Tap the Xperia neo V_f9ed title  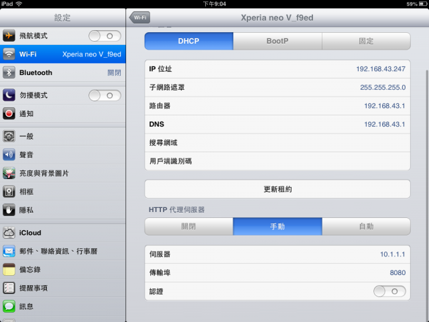pyautogui.click(x=277, y=17)
